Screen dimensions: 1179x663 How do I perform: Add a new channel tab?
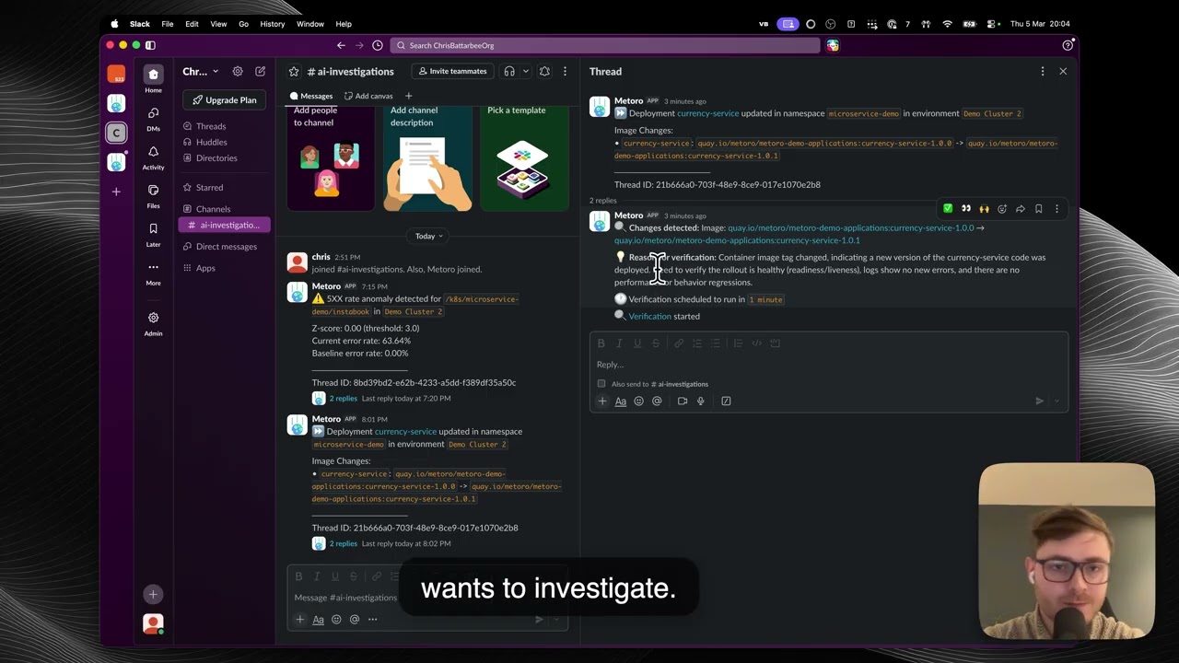tap(409, 96)
